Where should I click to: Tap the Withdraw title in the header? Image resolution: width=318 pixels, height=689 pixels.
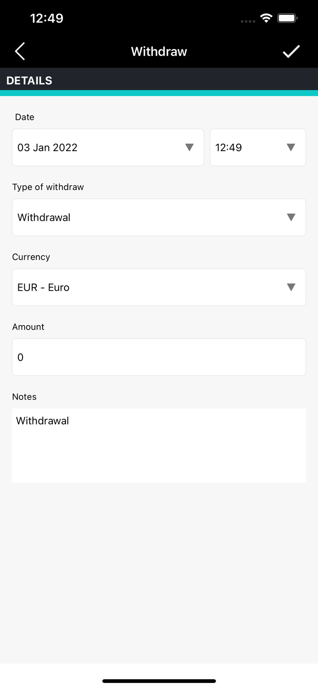159,51
